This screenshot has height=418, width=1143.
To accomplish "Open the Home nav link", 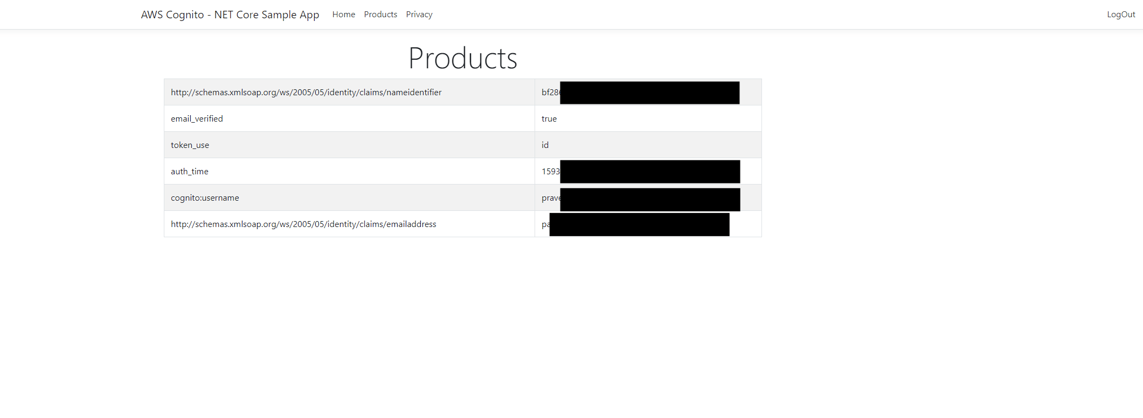I will coord(344,15).
